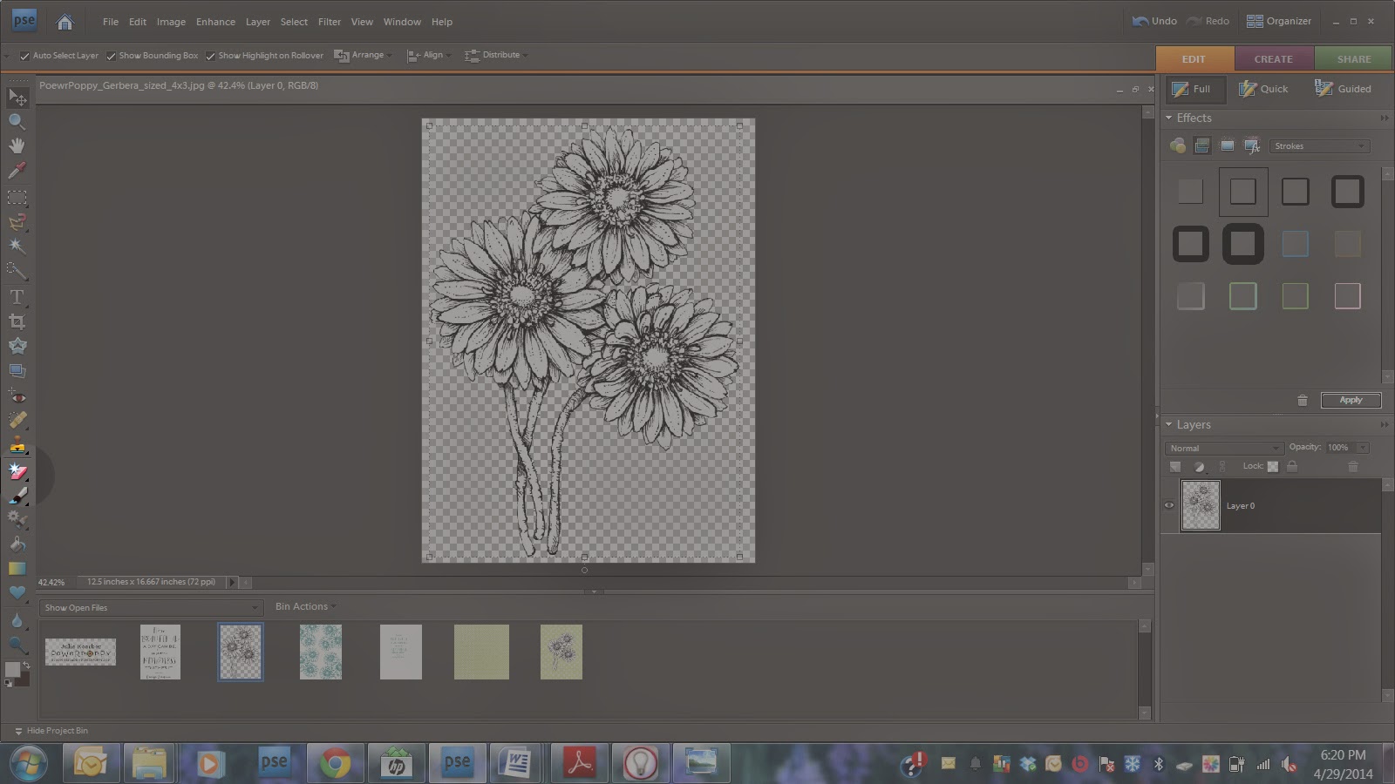
Task: Switch to the CREATE tab
Action: point(1273,59)
